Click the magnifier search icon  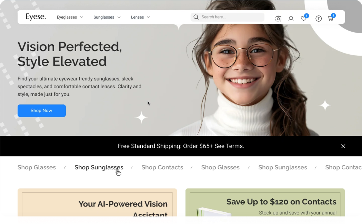(x=196, y=17)
